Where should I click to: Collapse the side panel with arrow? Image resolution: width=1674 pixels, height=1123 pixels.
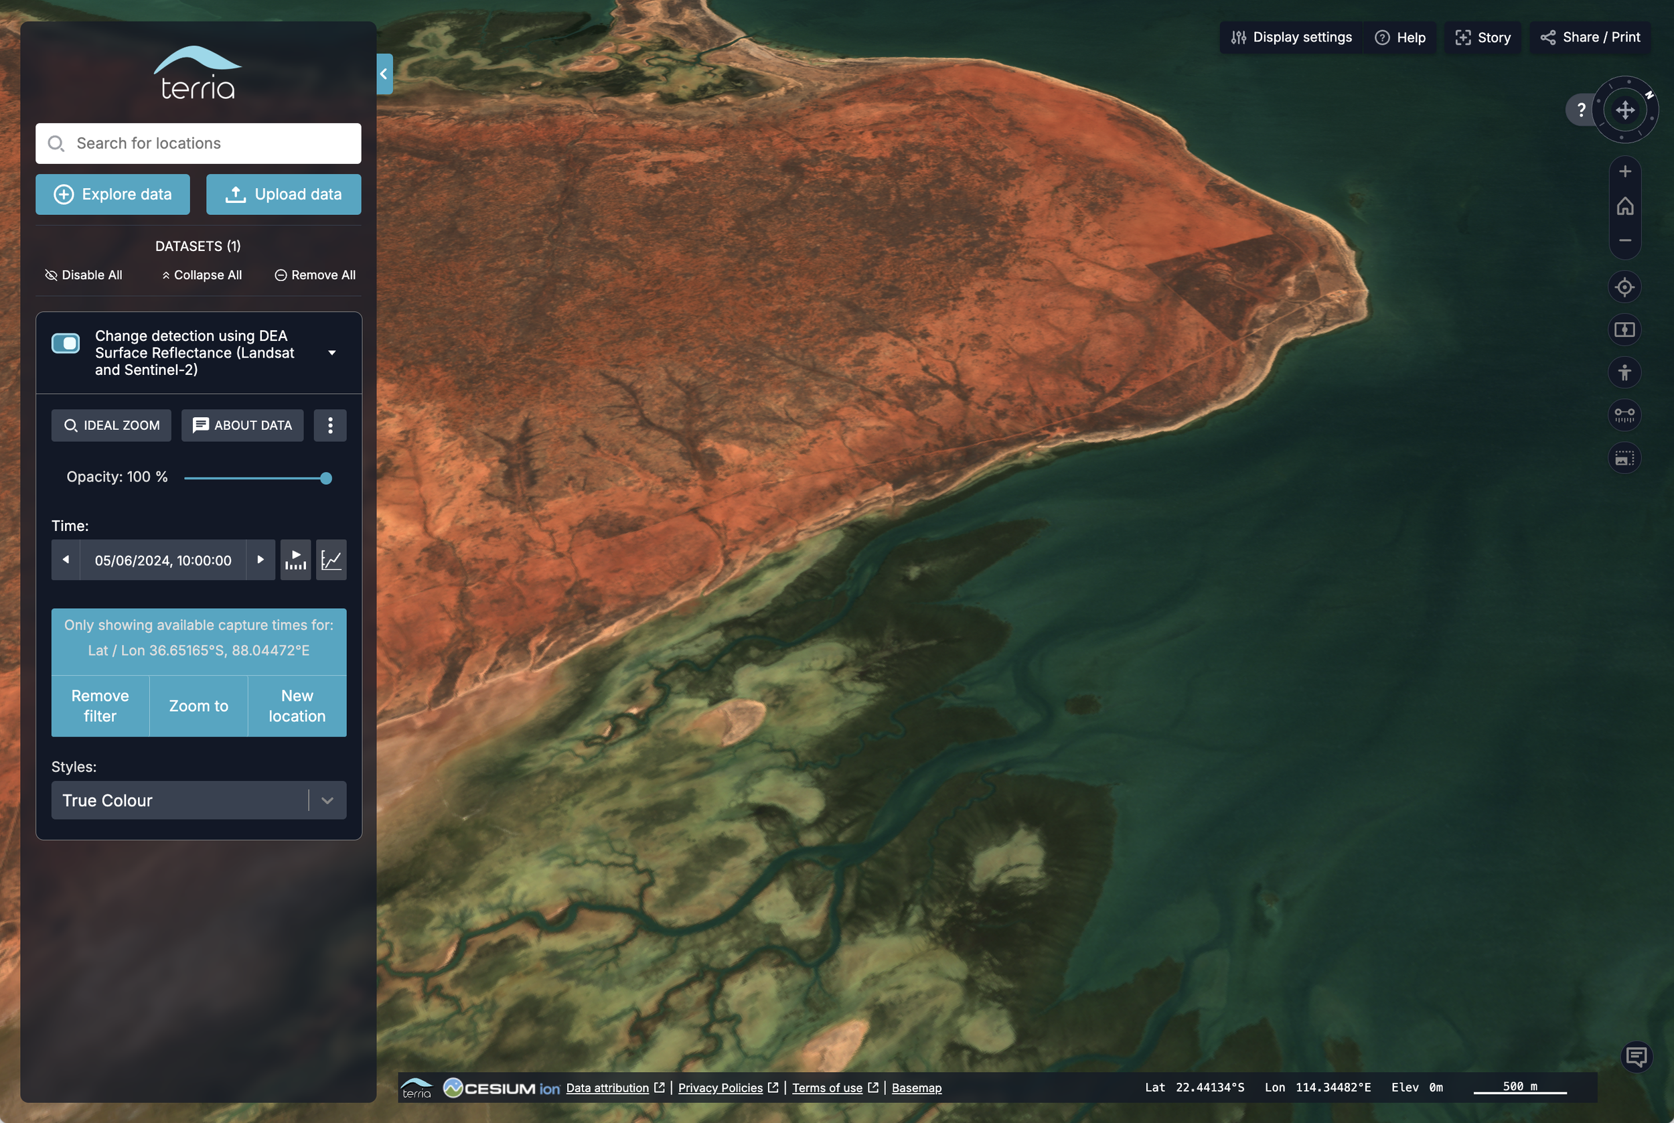click(x=384, y=74)
